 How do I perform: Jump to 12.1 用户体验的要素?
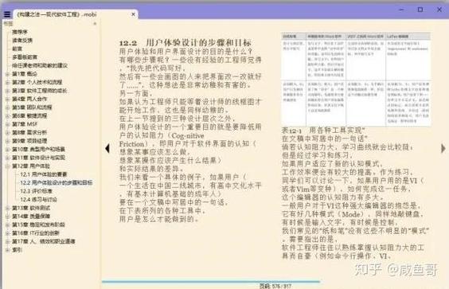[44, 174]
